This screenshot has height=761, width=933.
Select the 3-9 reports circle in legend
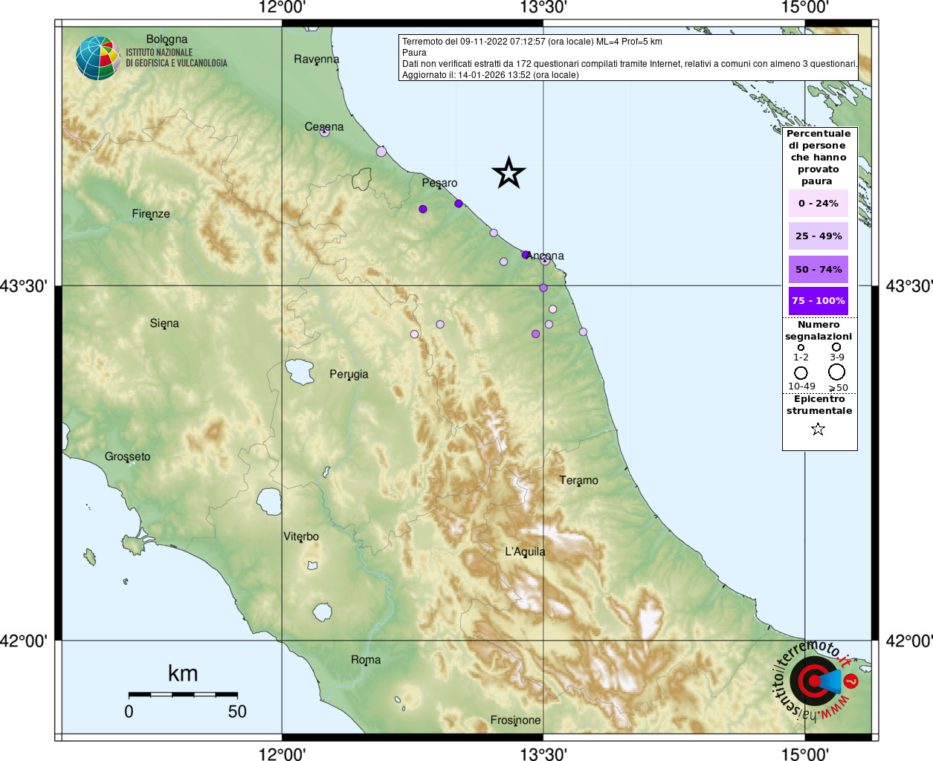click(x=836, y=346)
